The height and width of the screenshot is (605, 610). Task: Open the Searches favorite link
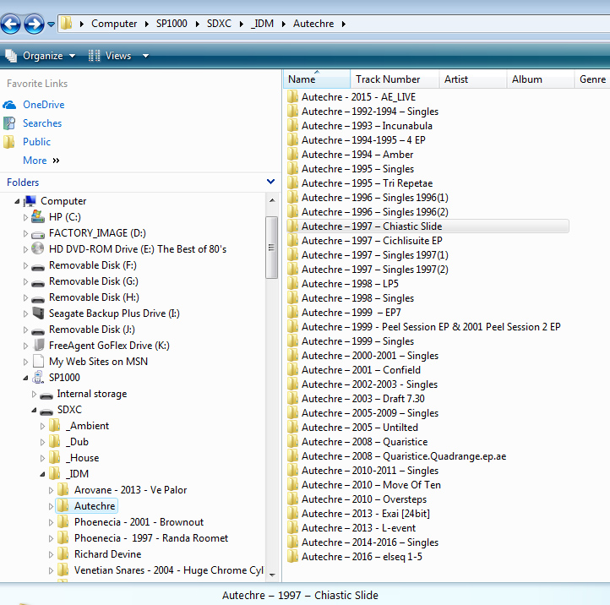point(42,123)
